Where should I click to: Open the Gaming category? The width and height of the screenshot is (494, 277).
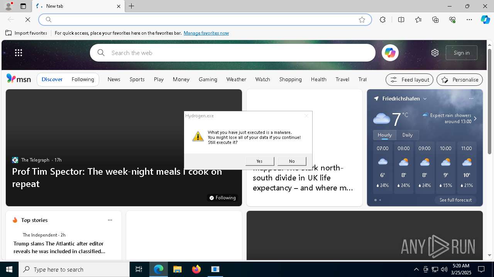point(208,79)
